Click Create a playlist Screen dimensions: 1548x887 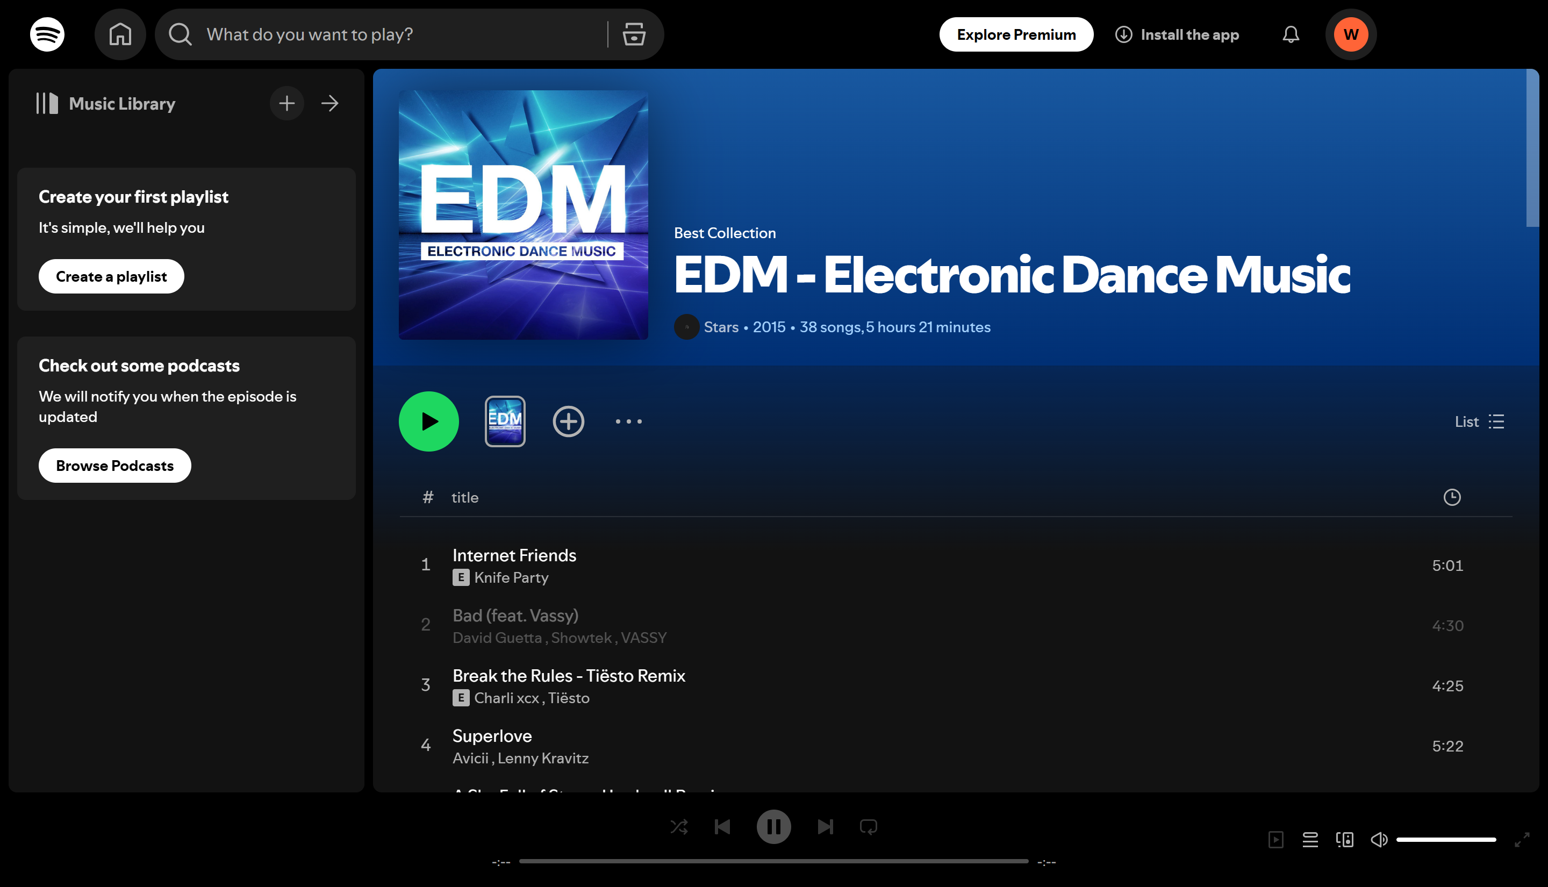(111, 276)
